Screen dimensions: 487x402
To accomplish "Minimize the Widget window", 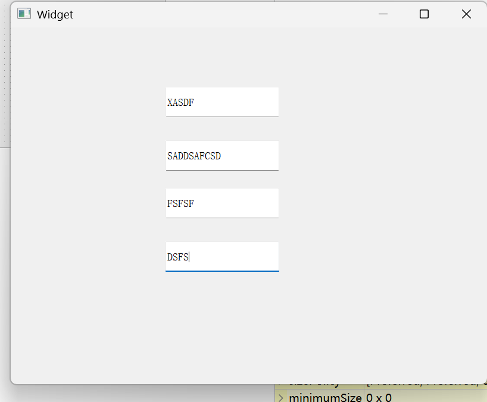I will [383, 14].
